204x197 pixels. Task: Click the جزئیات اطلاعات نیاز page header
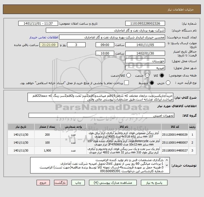pyautogui.click(x=181, y=10)
